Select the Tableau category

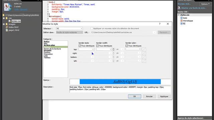point(47,58)
